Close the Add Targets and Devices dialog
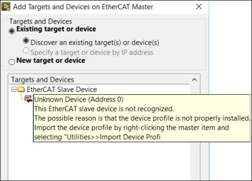 click(x=199, y=7)
